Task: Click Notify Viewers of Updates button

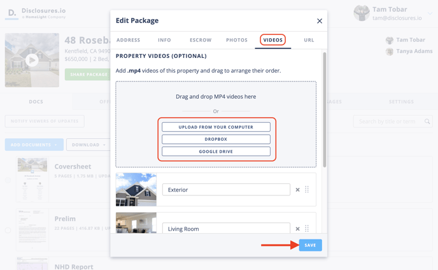Action: [x=45, y=121]
